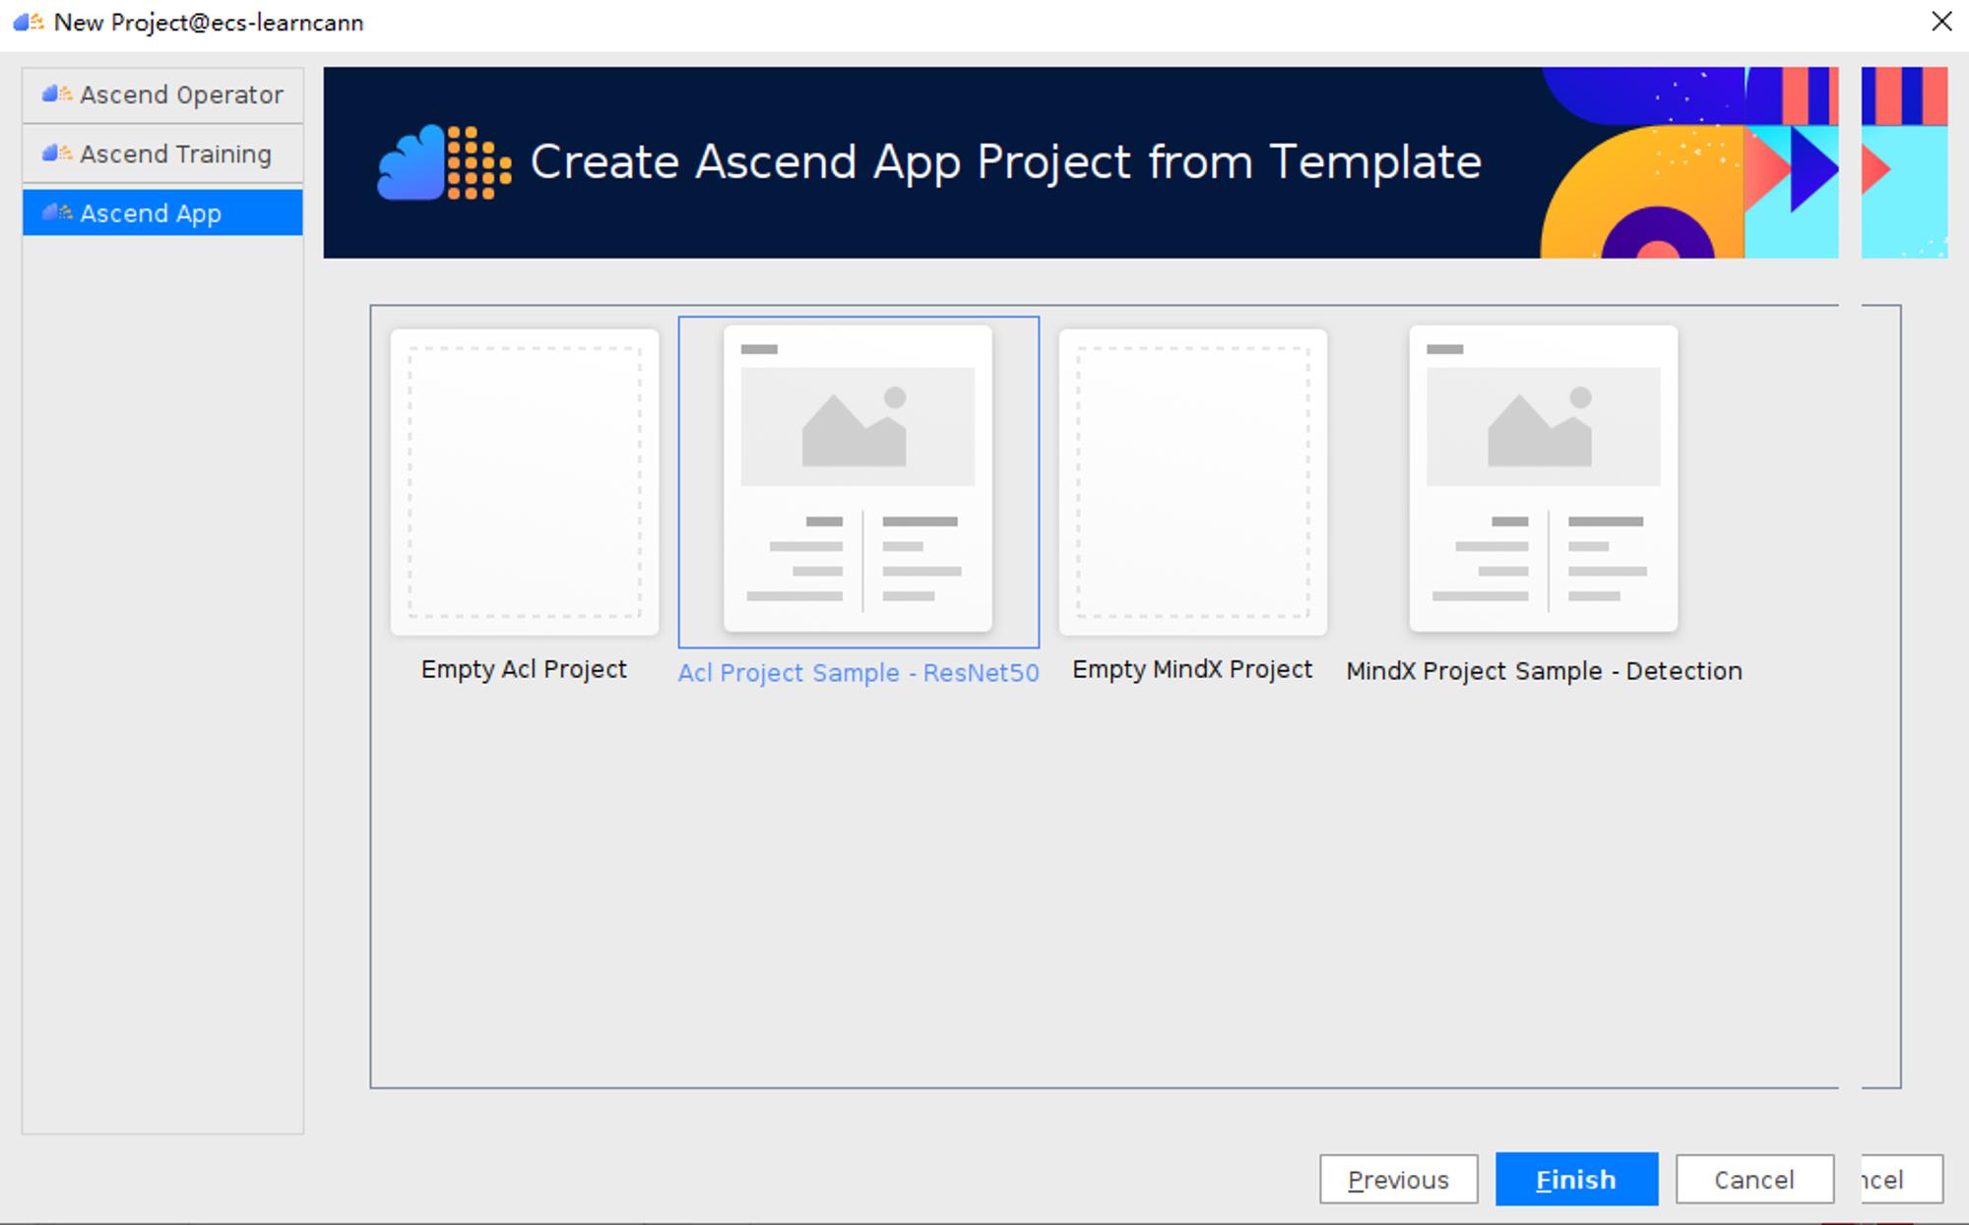Click the Ascend Operator cloud icon
Screen dimensions: 1969x1225
point(57,94)
